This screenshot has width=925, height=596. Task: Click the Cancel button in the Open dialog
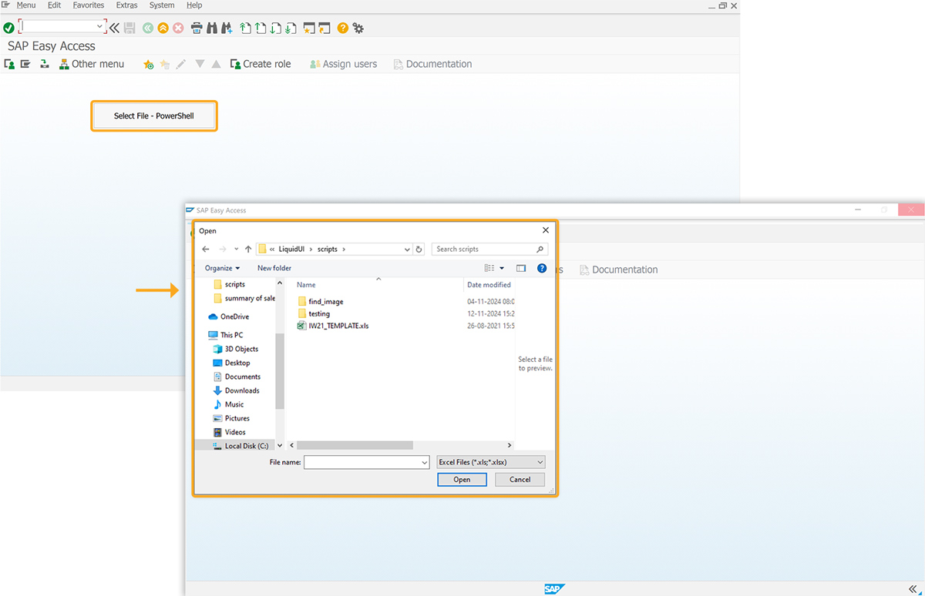point(520,479)
